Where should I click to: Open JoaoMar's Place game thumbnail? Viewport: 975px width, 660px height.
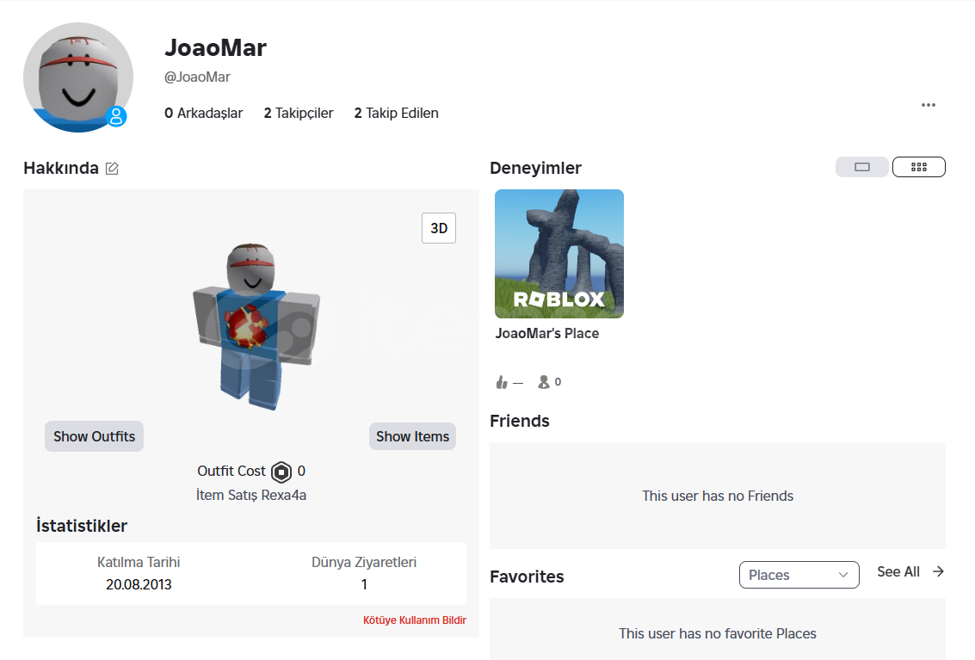tap(559, 254)
